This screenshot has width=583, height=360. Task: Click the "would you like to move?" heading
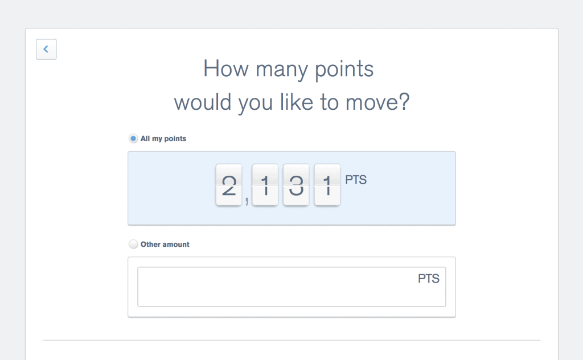coord(291,104)
